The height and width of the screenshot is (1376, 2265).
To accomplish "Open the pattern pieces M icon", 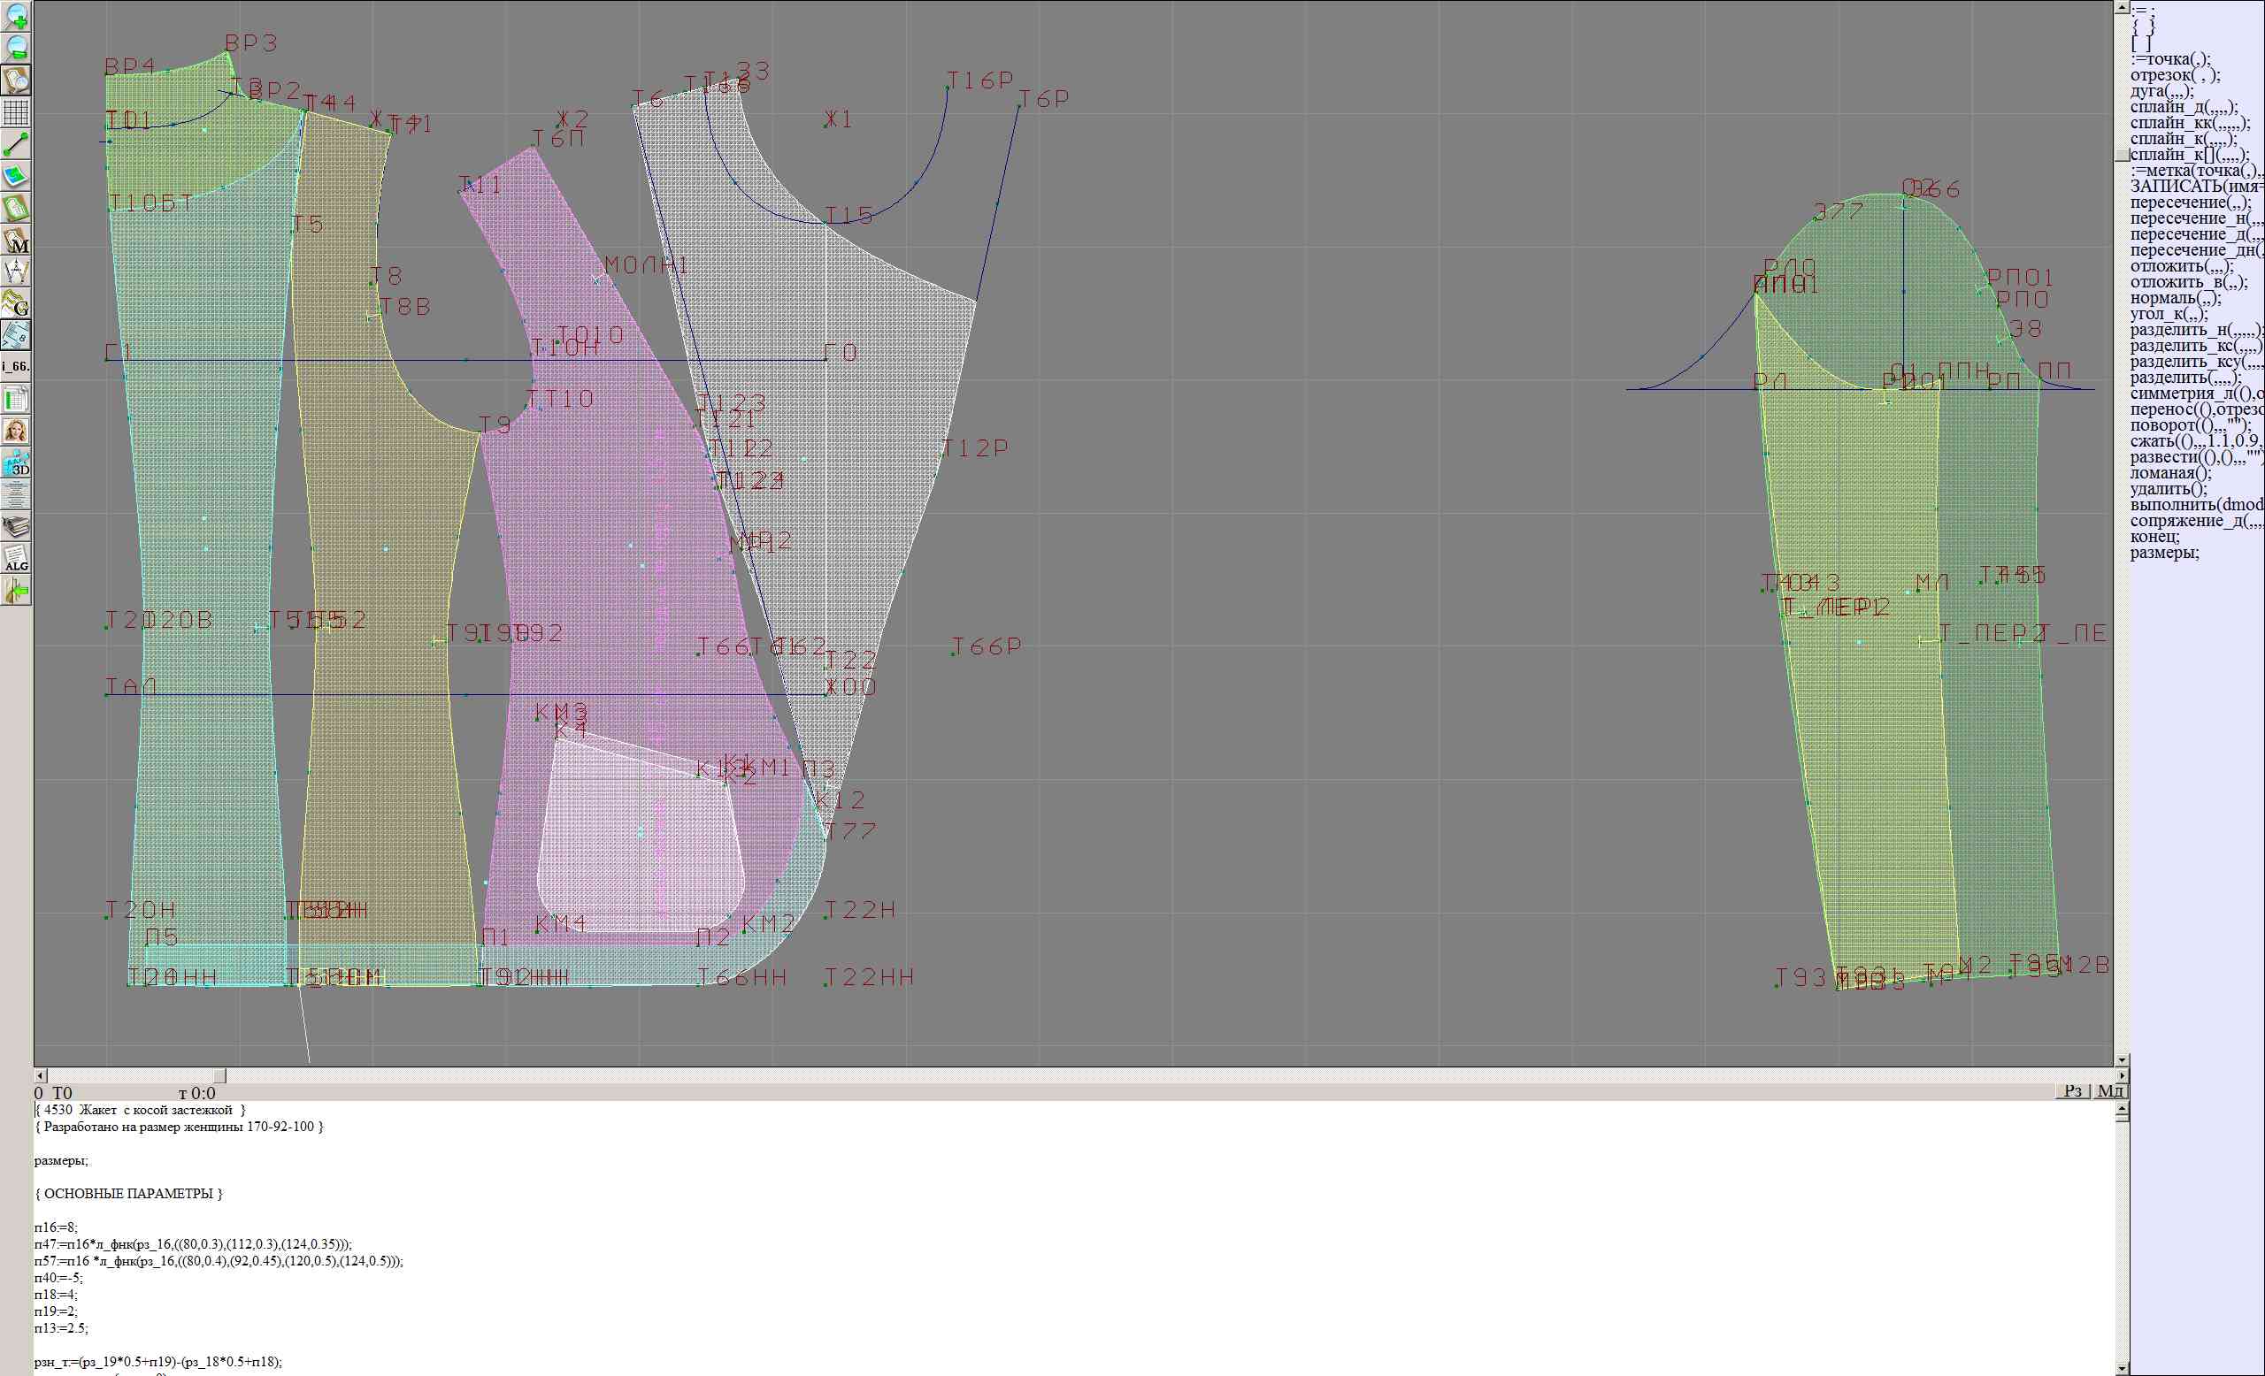I will pos(17,241).
